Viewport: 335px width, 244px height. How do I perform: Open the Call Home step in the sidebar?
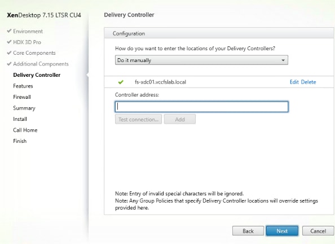(25, 130)
